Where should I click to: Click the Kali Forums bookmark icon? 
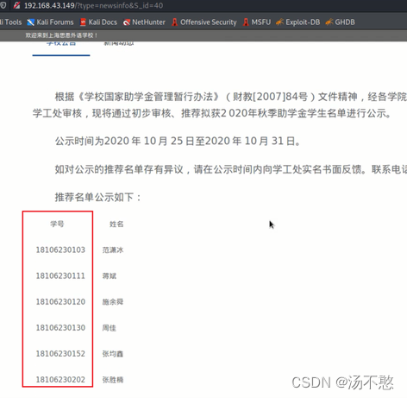(31, 22)
